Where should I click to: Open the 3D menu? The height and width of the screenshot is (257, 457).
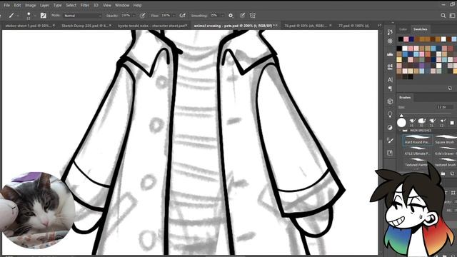(x=96, y=5)
